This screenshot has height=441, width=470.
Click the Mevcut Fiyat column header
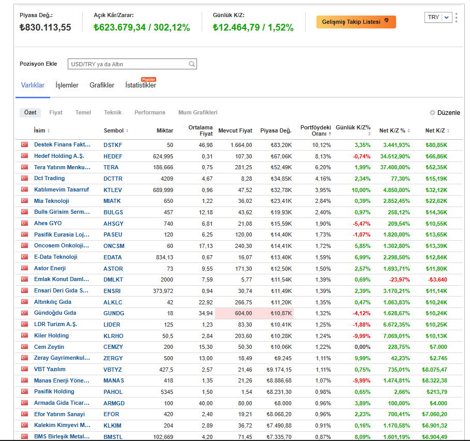(235, 131)
